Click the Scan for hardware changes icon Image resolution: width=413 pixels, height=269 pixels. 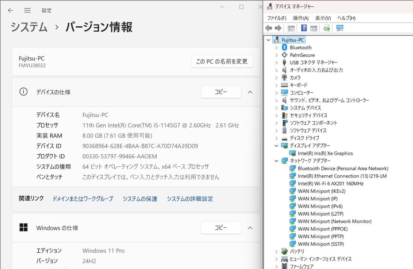(327, 27)
